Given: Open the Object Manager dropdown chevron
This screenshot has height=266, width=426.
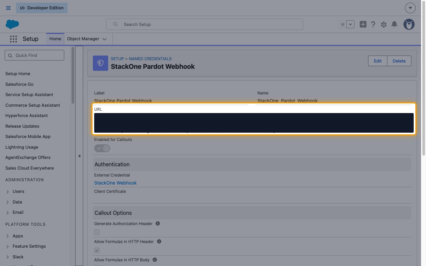Looking at the screenshot, I should (x=105, y=39).
